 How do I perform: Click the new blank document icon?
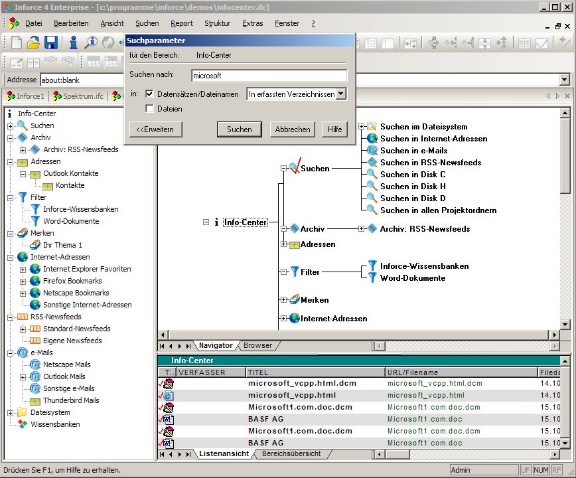[15, 42]
